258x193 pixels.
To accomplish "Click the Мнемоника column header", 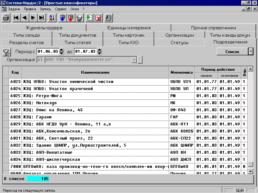I will (x=182, y=72).
